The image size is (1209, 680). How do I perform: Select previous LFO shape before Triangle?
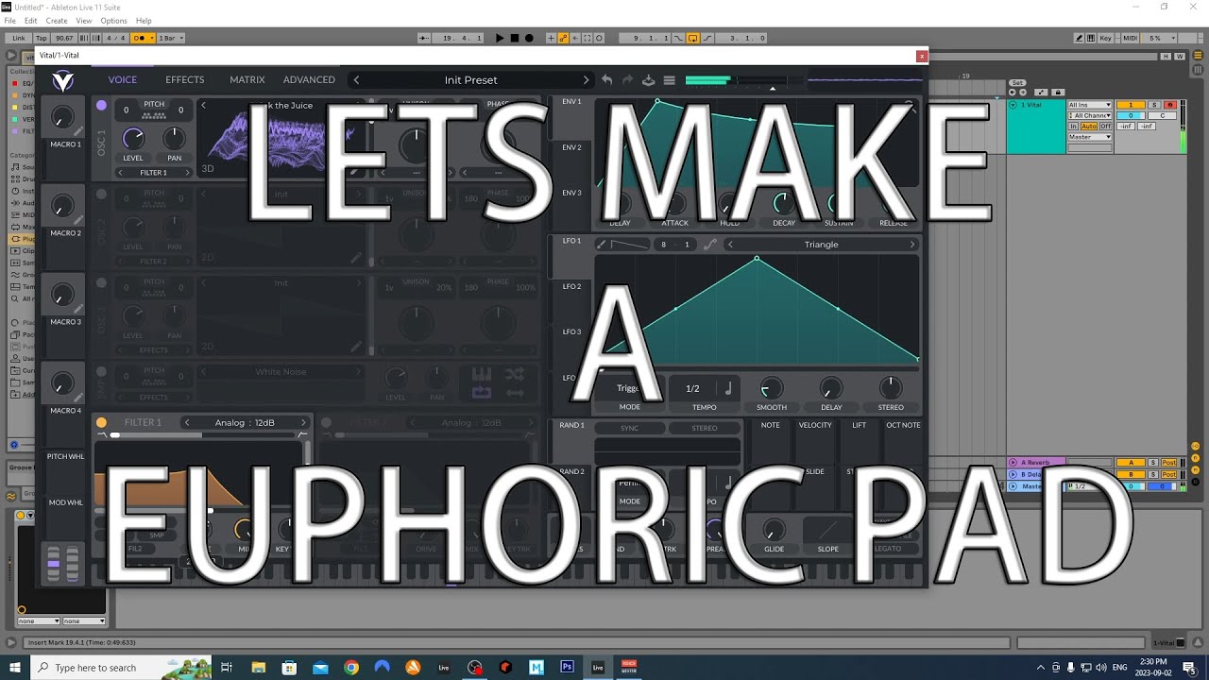pyautogui.click(x=730, y=245)
